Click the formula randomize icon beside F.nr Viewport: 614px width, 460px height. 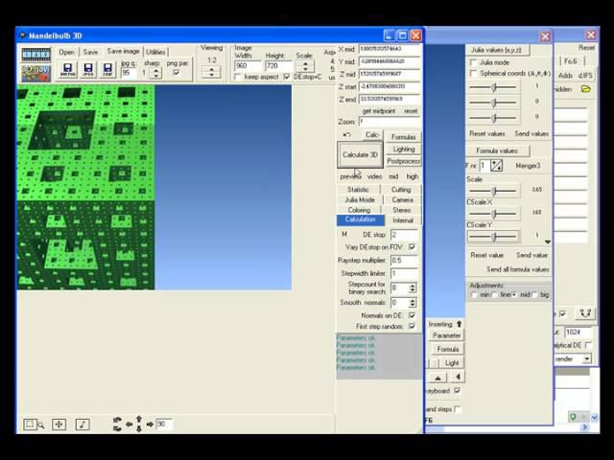pyautogui.click(x=496, y=166)
